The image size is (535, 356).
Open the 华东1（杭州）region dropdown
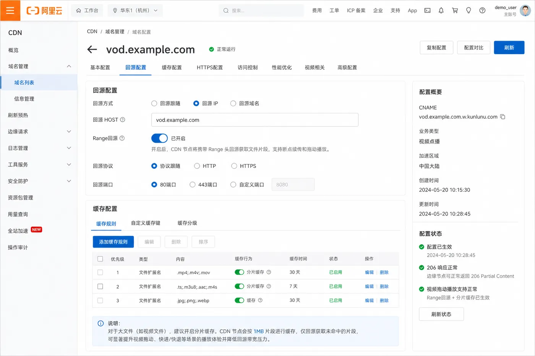pos(135,11)
